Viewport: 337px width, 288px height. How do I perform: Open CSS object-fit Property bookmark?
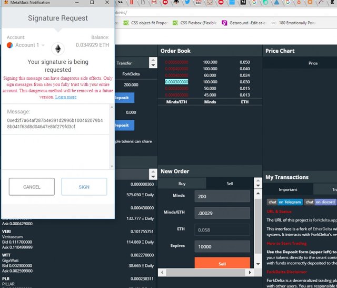[146, 23]
